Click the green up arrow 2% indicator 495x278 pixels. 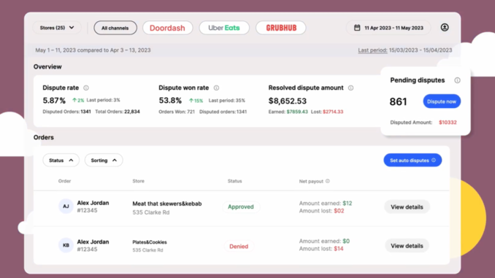click(x=78, y=101)
